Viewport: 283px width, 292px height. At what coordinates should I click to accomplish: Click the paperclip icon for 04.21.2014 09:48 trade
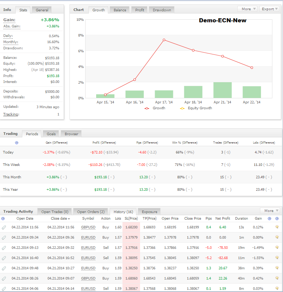coord(4,268)
